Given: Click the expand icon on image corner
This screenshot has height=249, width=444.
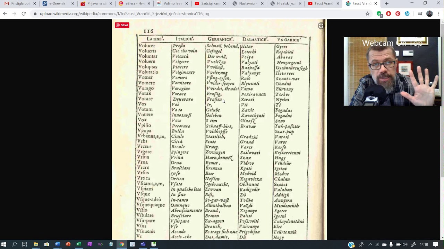Looking at the screenshot, I should coord(321,26).
